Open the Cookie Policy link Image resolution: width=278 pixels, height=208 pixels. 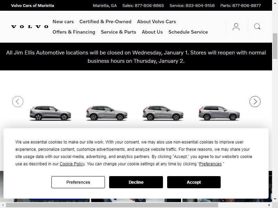pyautogui.click(x=72, y=164)
